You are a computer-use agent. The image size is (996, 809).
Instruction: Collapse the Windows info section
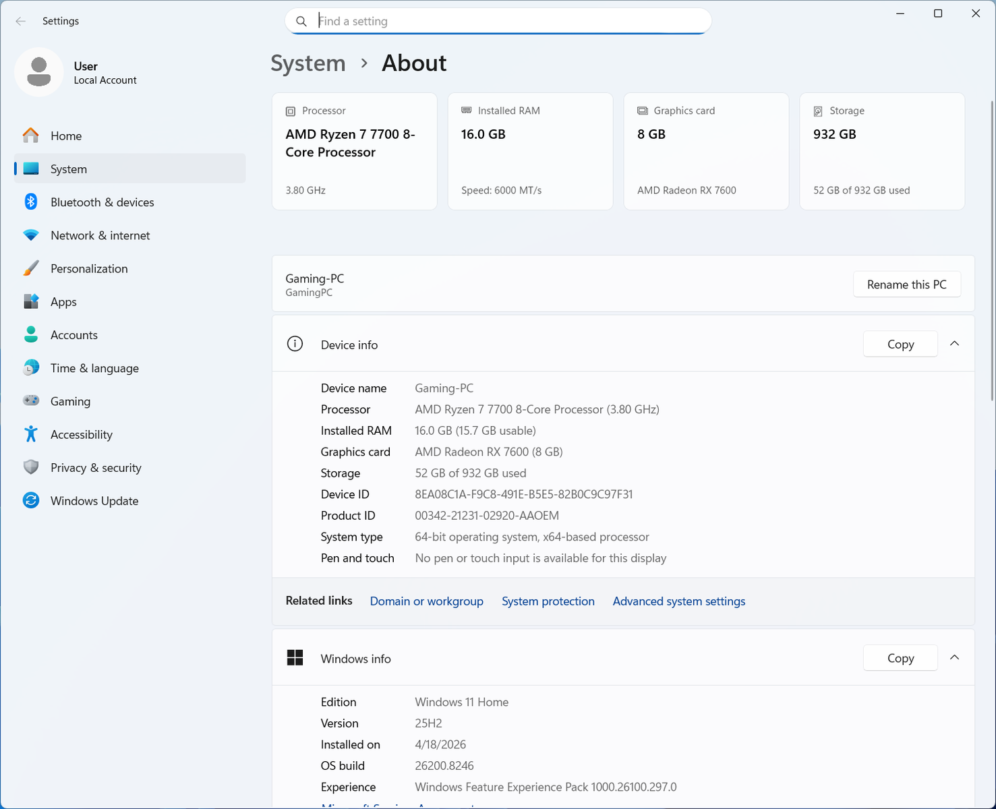pos(954,658)
